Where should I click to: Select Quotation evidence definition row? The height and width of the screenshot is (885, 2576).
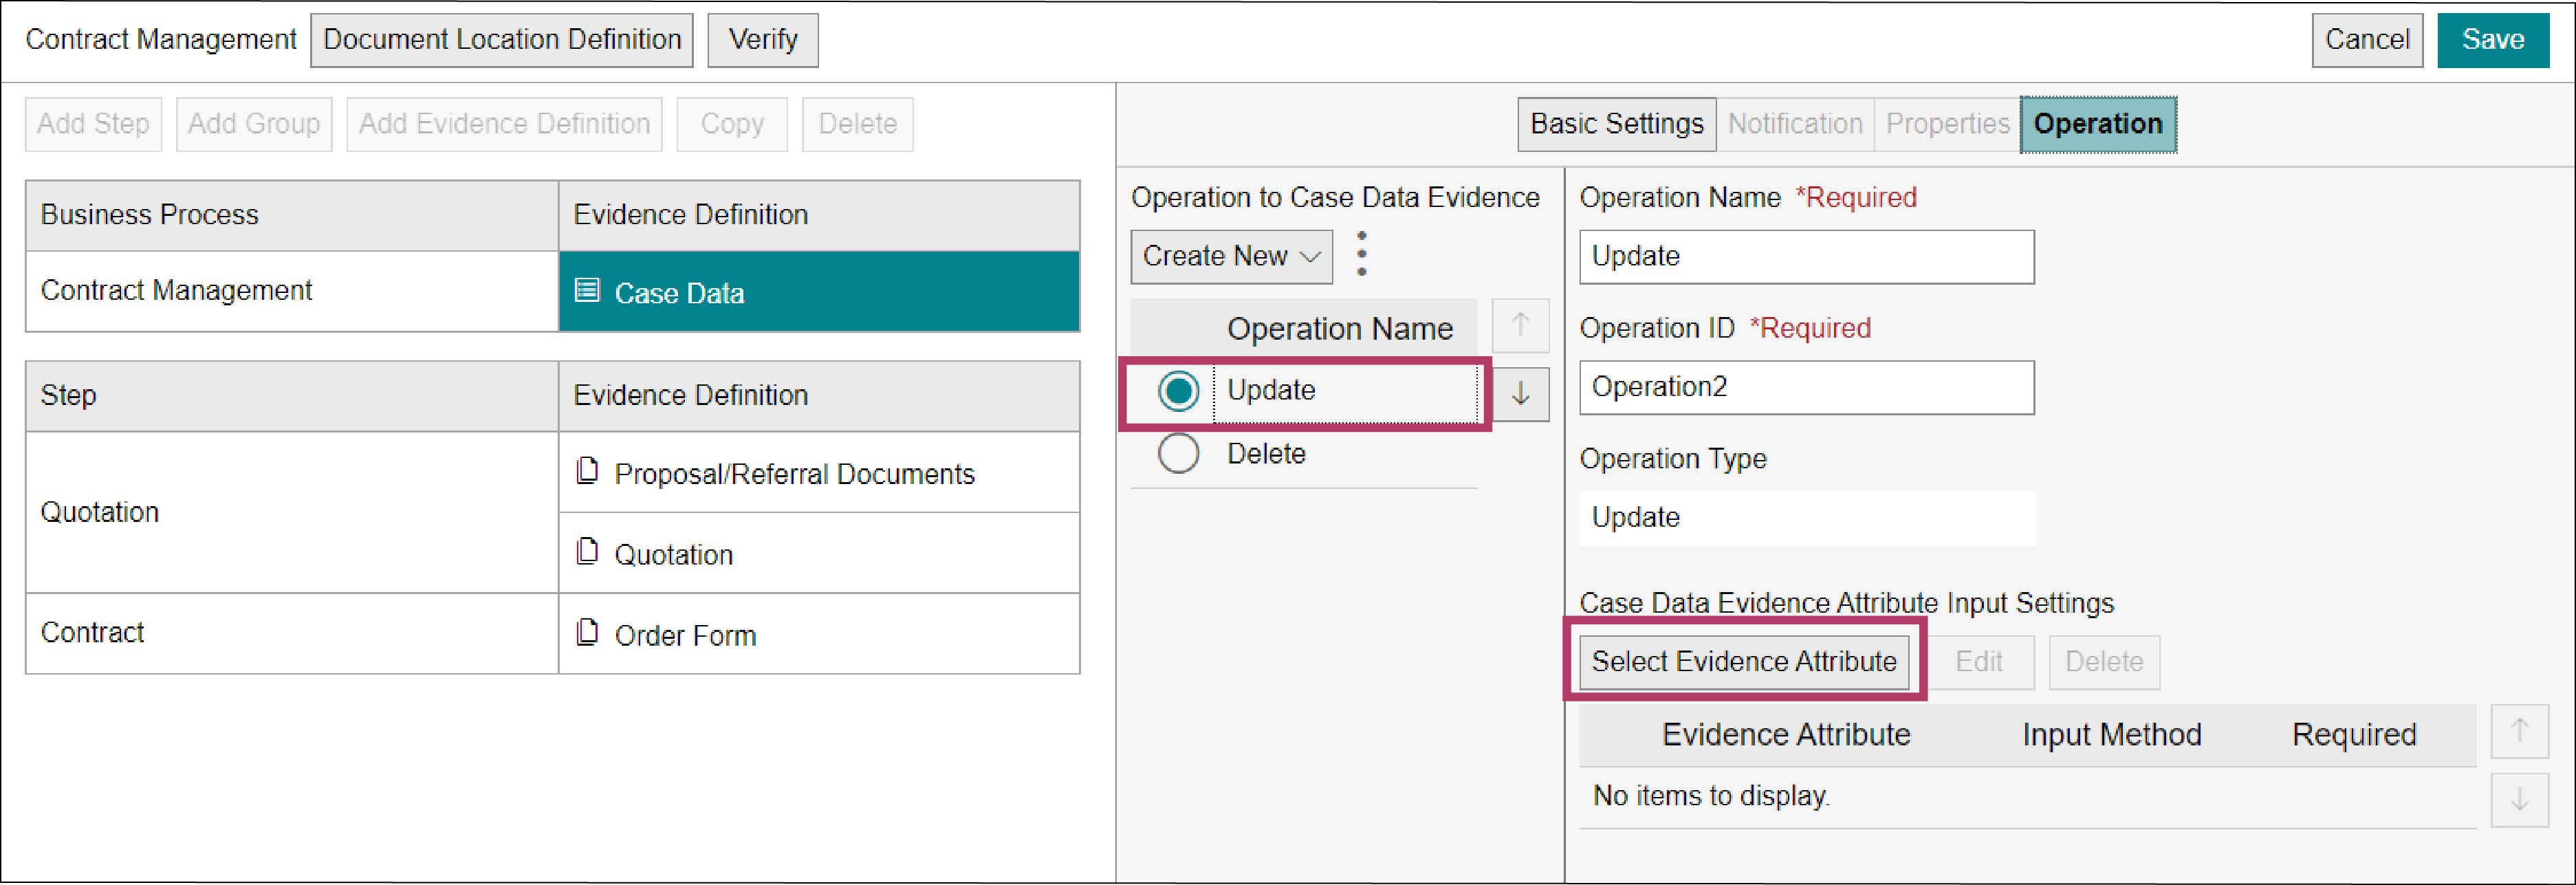818,553
